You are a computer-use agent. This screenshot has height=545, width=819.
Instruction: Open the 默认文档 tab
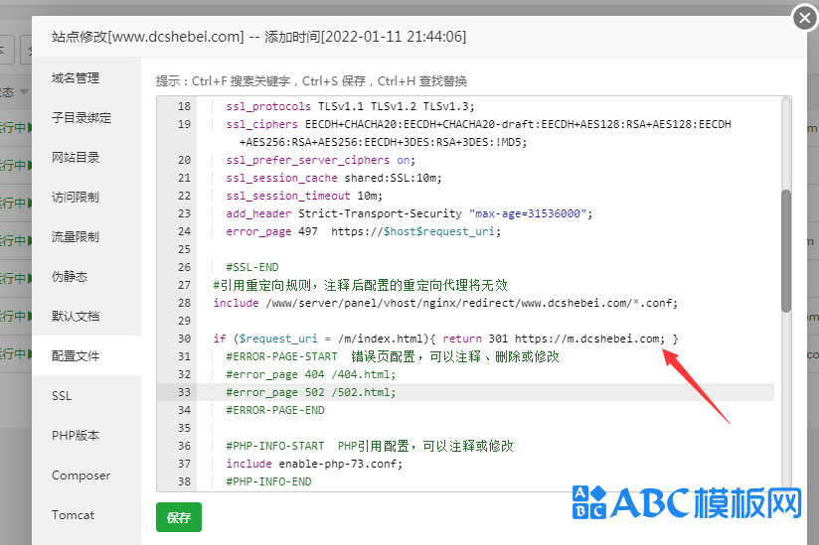pos(76,316)
